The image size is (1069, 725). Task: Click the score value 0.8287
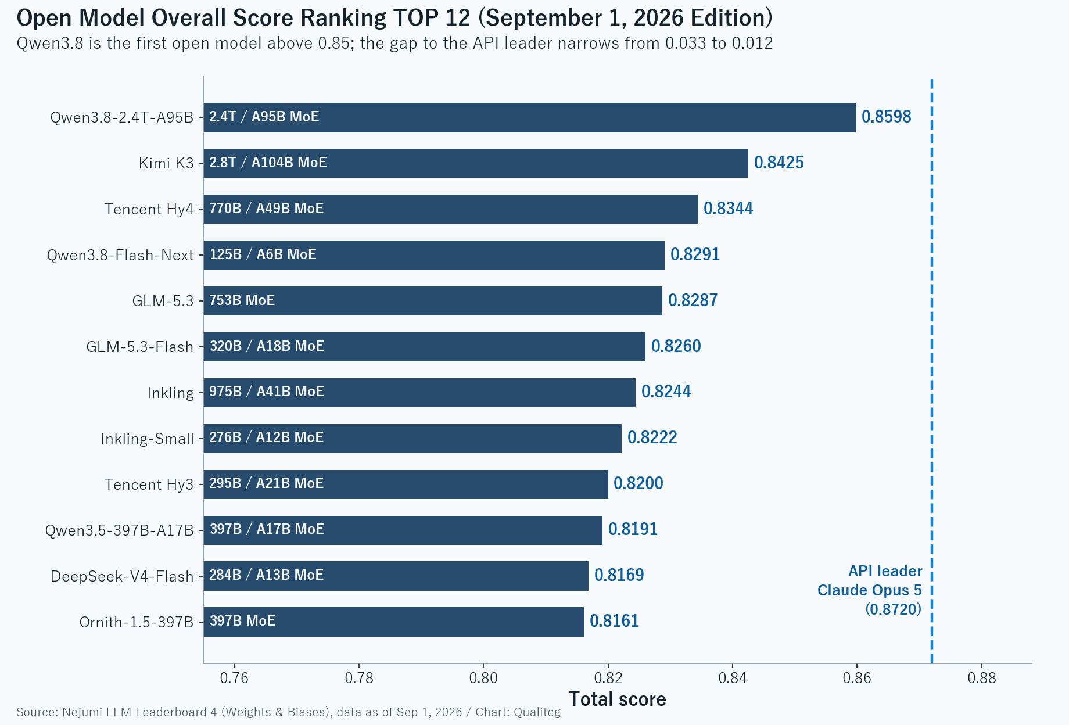click(x=693, y=300)
